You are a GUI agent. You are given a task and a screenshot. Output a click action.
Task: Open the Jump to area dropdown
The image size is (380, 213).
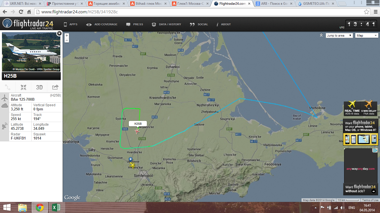pos(339,35)
